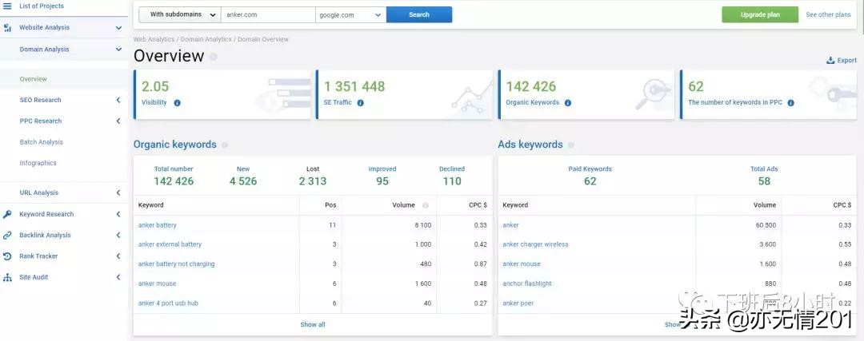This screenshot has width=864, height=341.
Task: Click the Backlink Analysis link icon
Action: tap(7, 235)
